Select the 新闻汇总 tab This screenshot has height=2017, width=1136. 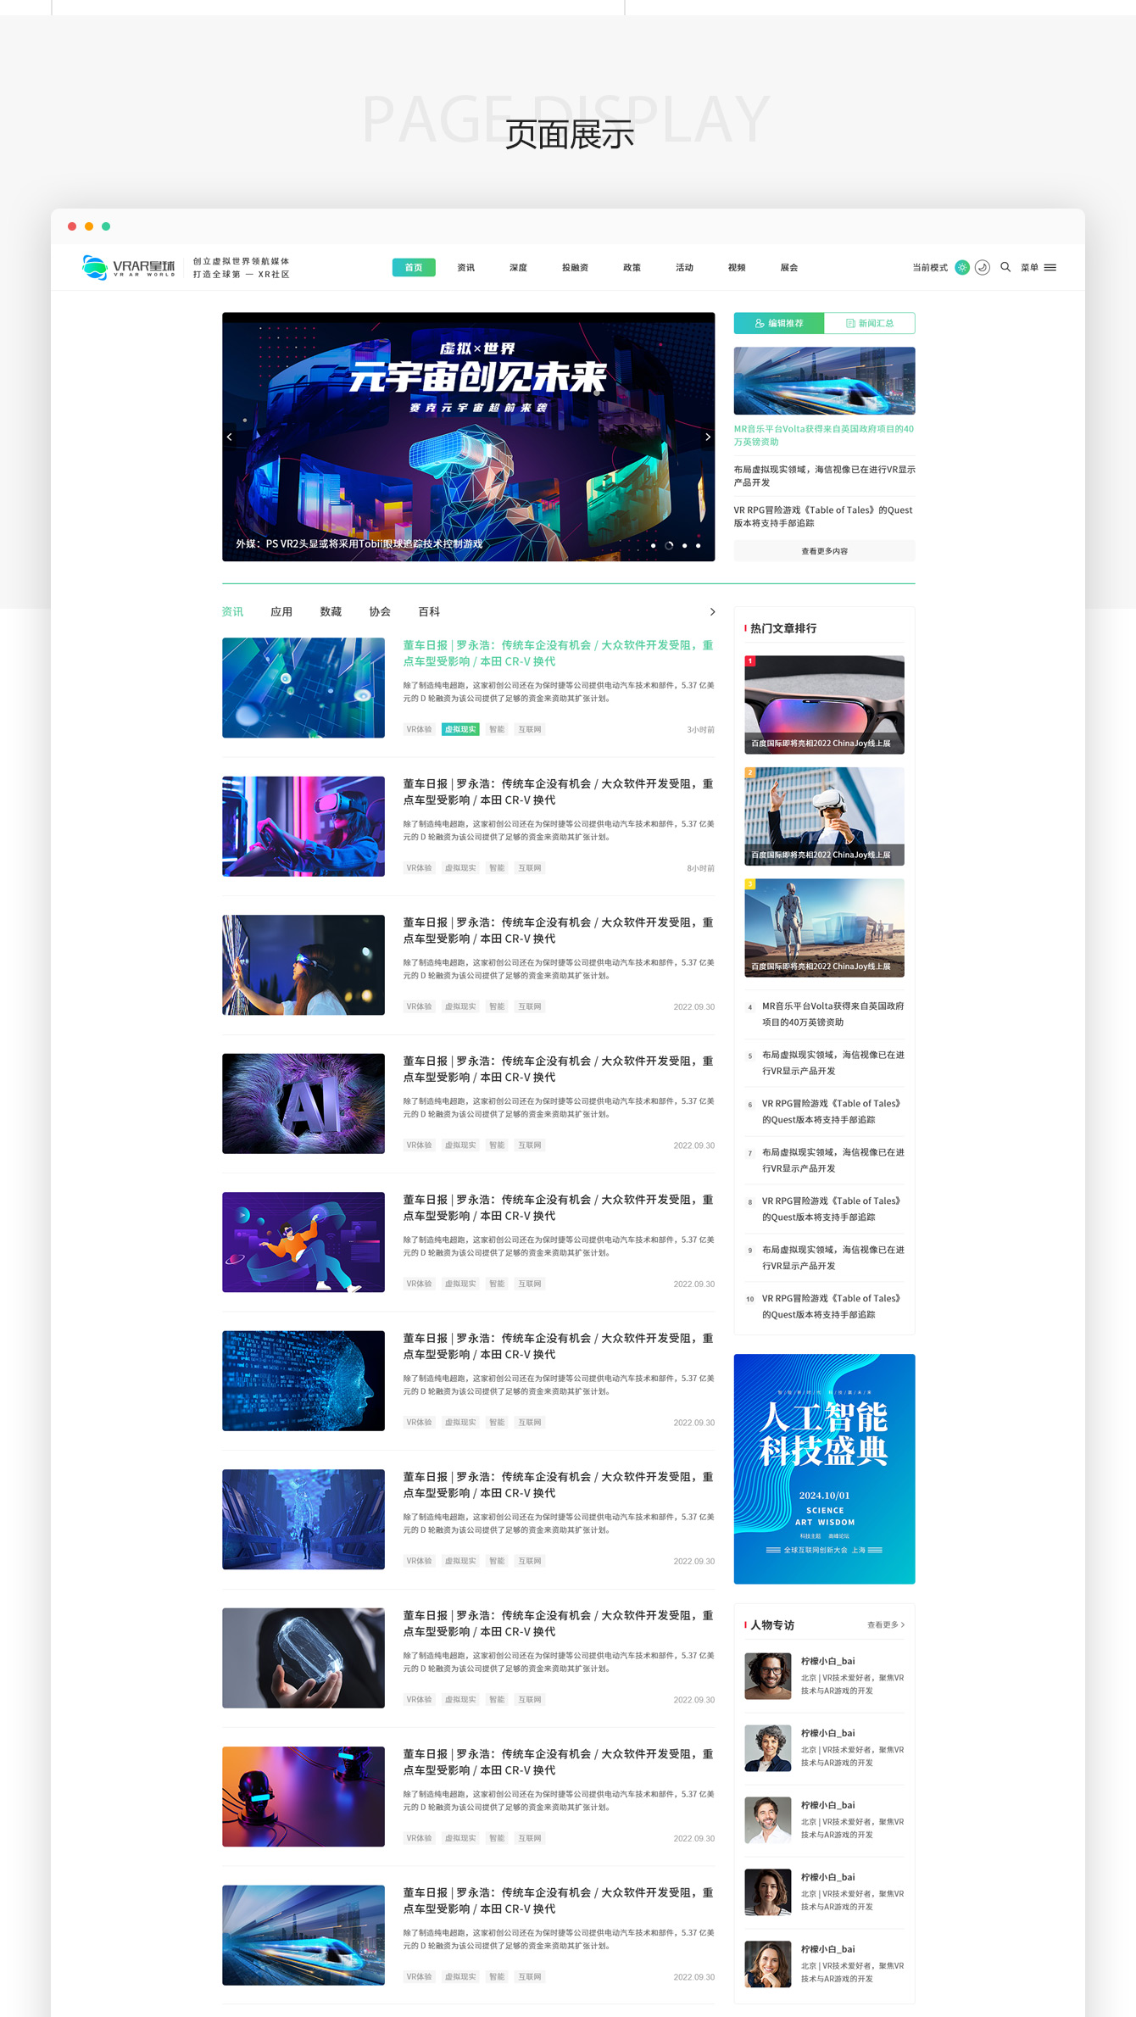point(869,324)
